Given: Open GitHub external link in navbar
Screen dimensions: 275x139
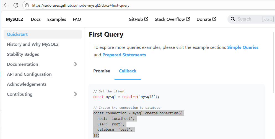Looking at the screenshot, I should click(x=138, y=19).
